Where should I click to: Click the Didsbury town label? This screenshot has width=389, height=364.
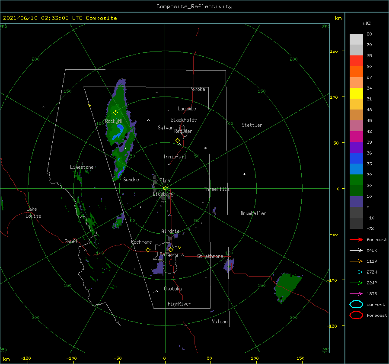[163, 194]
